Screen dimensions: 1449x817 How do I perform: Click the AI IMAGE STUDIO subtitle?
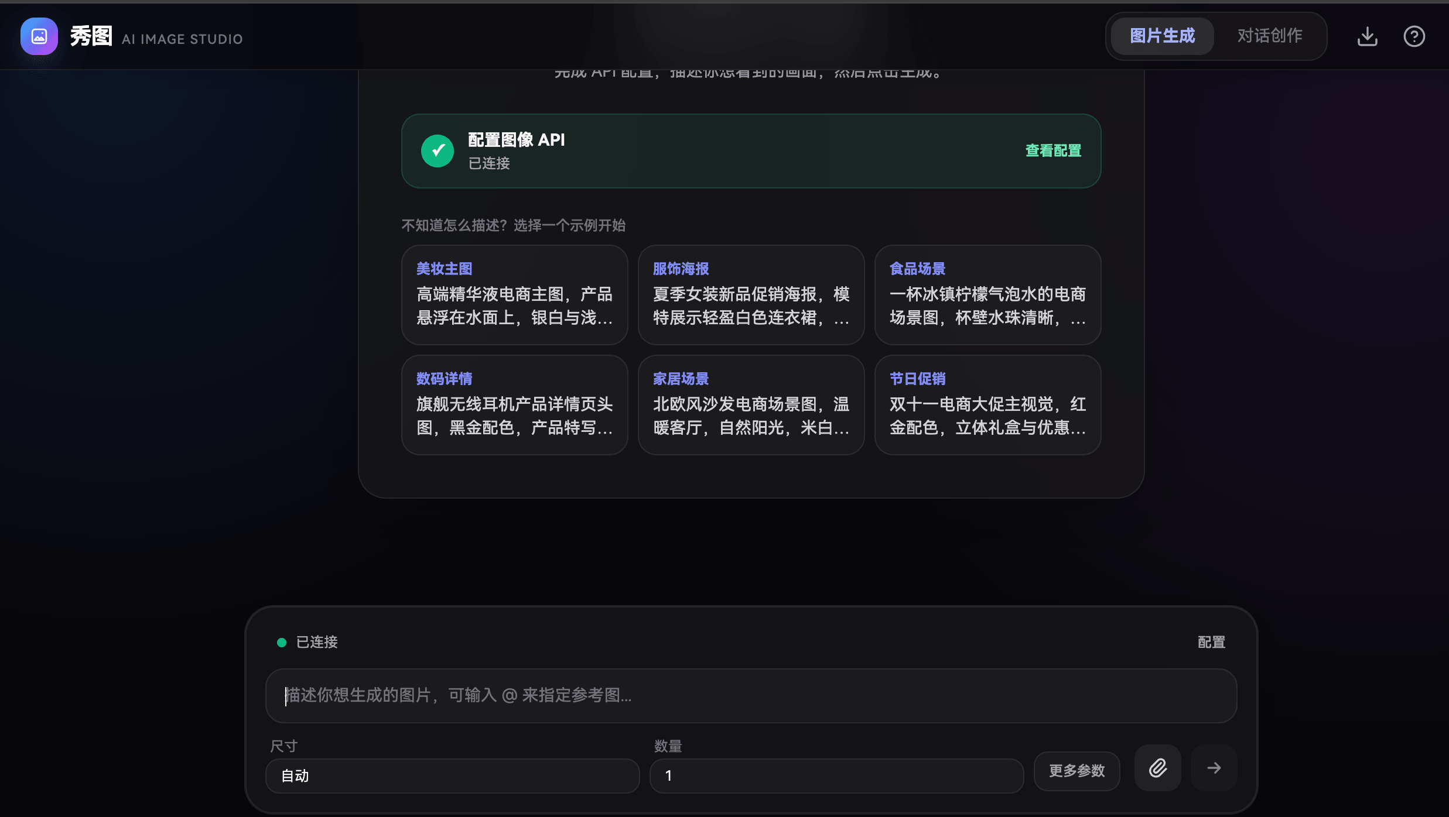pyautogui.click(x=182, y=39)
